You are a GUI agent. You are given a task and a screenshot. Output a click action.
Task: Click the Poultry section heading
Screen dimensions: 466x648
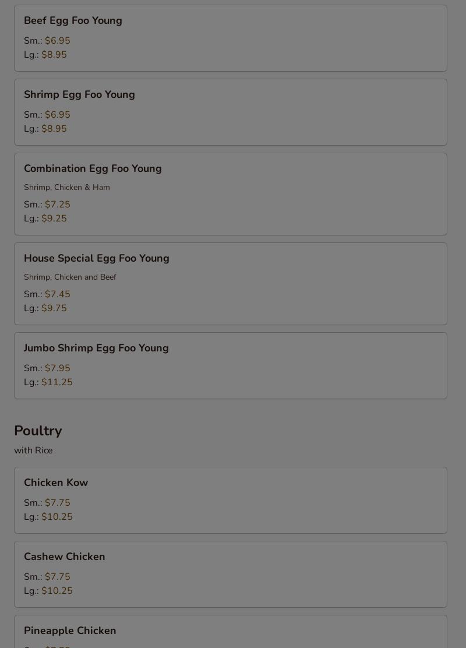(38, 431)
